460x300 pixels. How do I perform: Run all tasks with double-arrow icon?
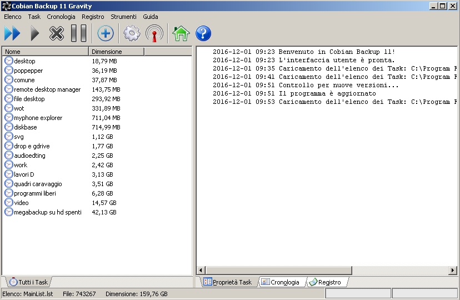[12, 33]
